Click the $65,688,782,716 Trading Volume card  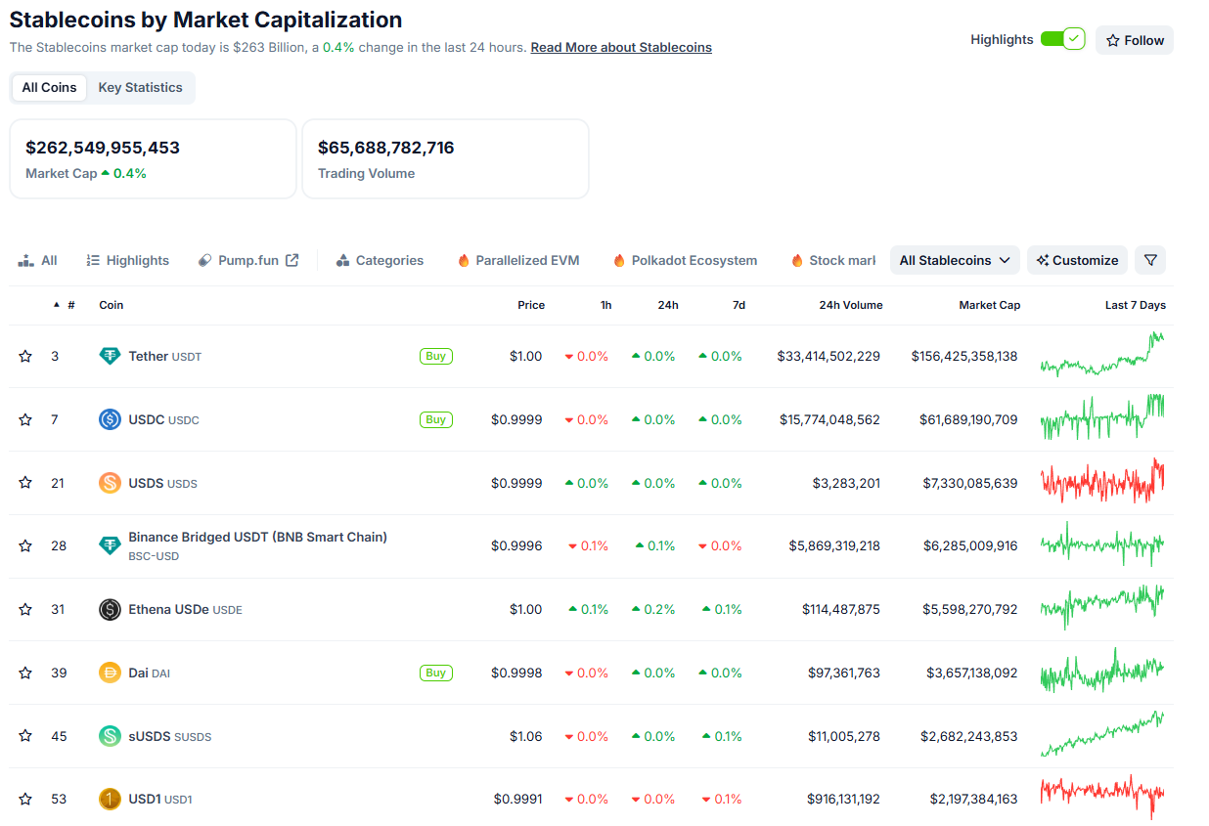(445, 158)
